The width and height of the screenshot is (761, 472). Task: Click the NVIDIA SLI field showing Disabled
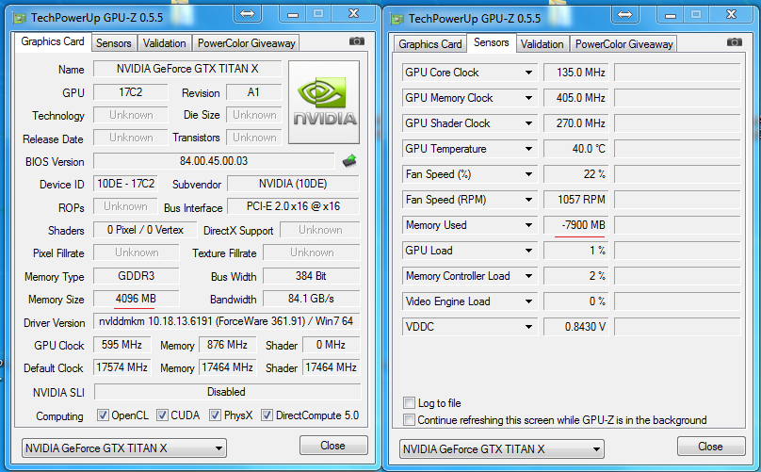tap(227, 392)
